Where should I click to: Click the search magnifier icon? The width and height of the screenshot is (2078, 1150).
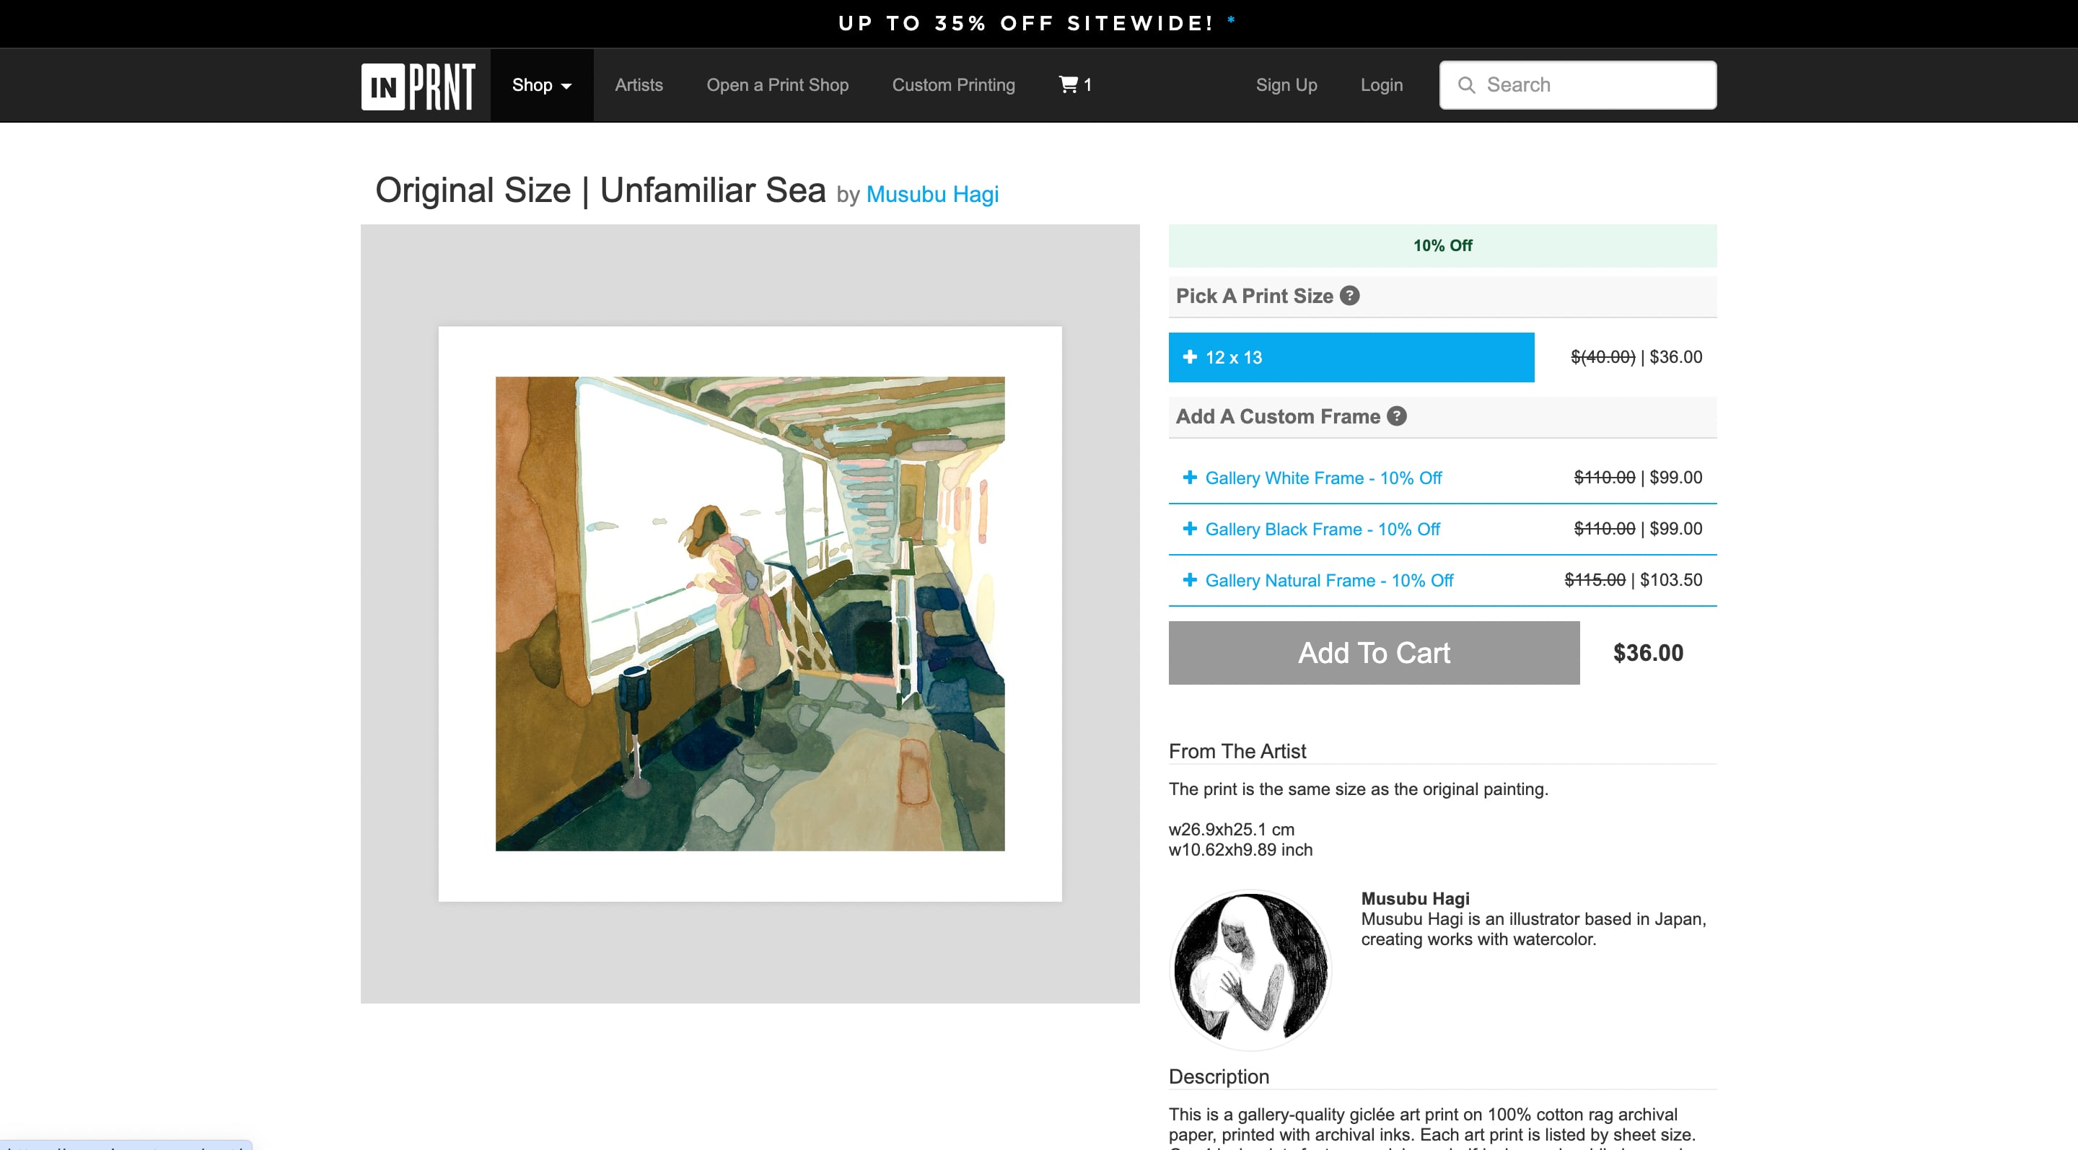click(x=1465, y=84)
